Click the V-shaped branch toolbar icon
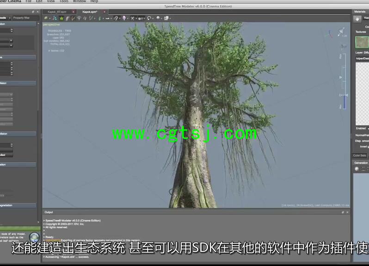This screenshot has height=266, width=369. tap(73, 18)
